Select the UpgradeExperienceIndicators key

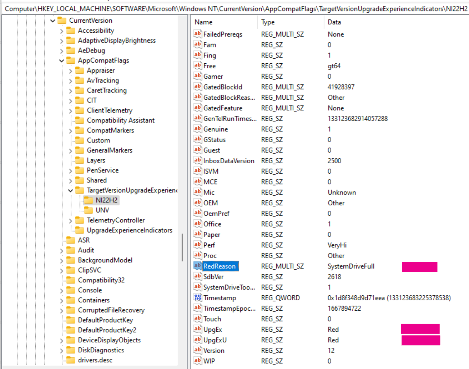(x=129, y=230)
